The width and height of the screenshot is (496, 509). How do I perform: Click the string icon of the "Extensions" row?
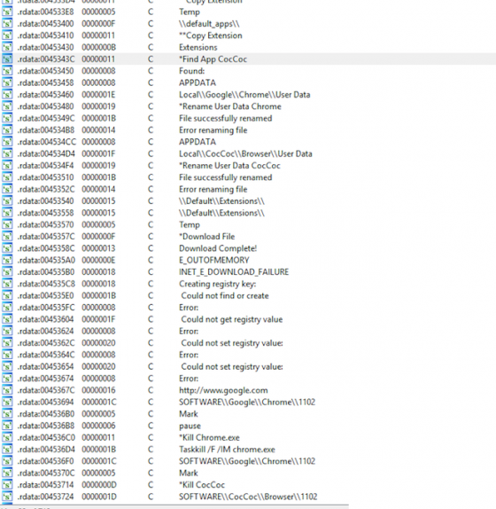(7, 47)
